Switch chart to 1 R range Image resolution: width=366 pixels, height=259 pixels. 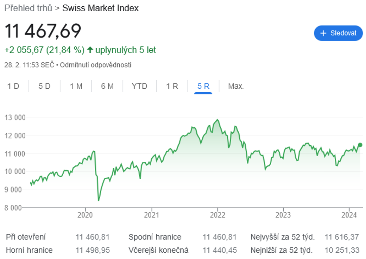pos(172,86)
